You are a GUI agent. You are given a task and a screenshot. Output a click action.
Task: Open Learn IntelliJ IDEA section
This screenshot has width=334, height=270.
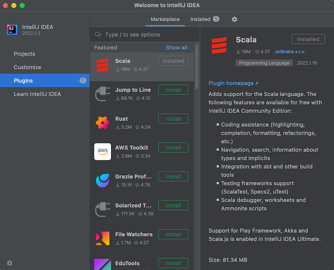(45, 94)
